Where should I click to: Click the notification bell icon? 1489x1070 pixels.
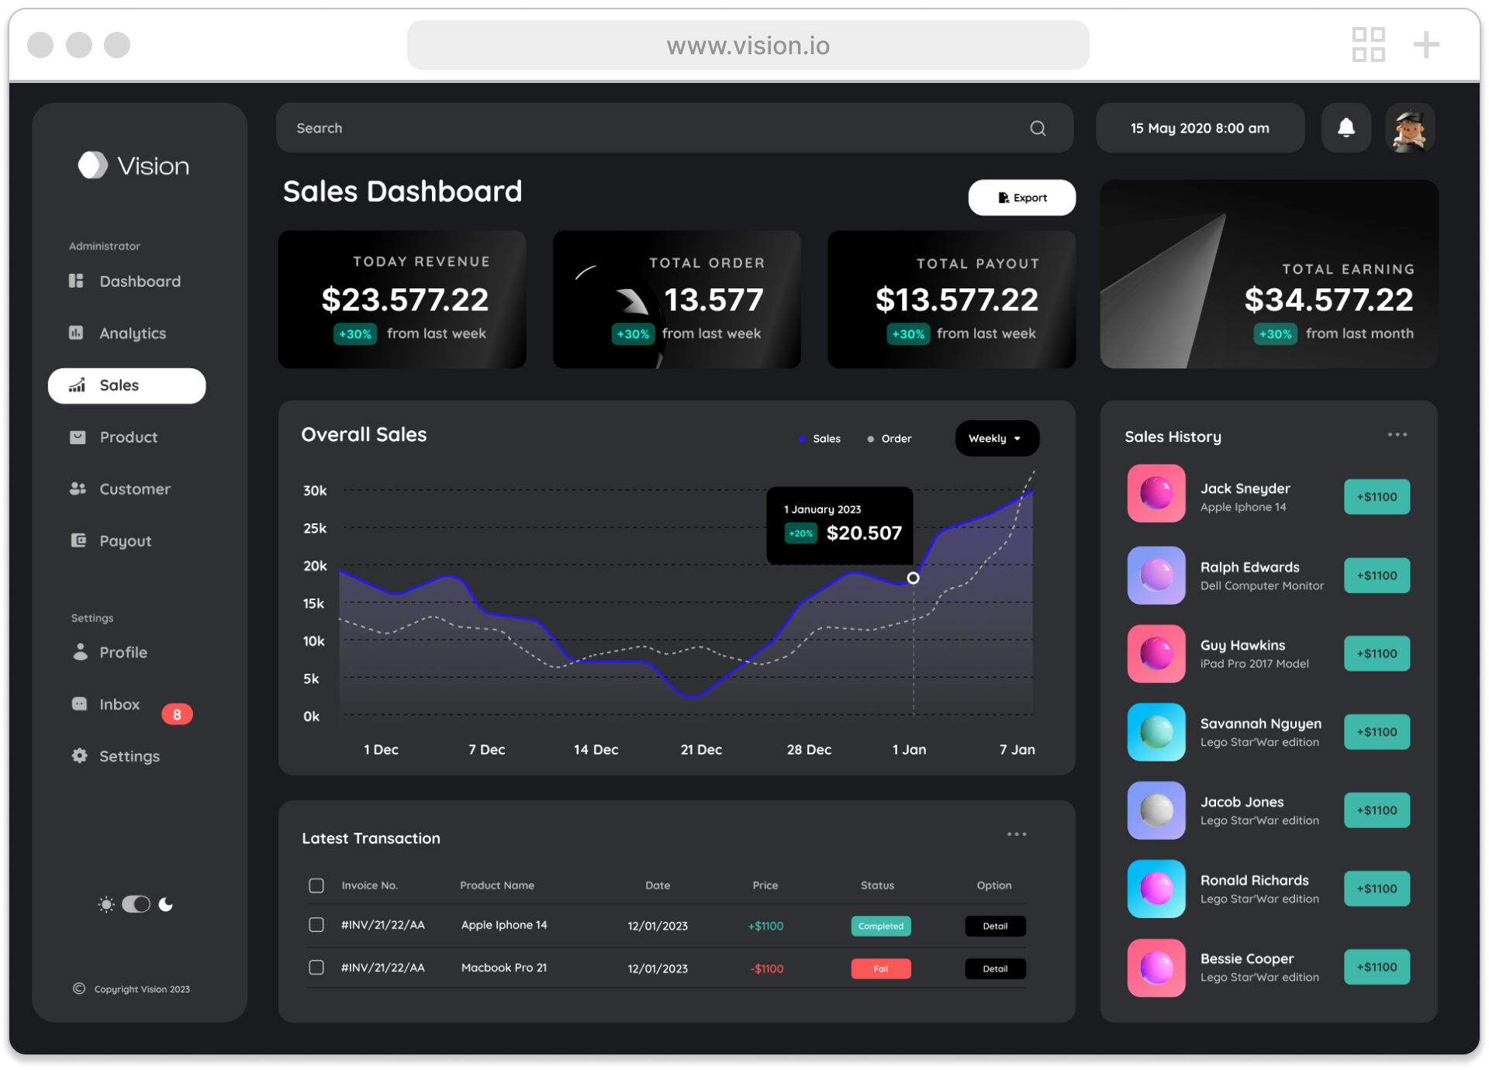click(x=1346, y=128)
